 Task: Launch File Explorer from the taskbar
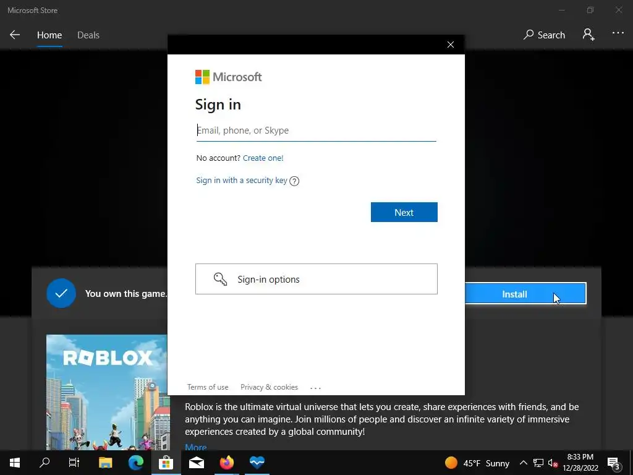[x=105, y=463]
